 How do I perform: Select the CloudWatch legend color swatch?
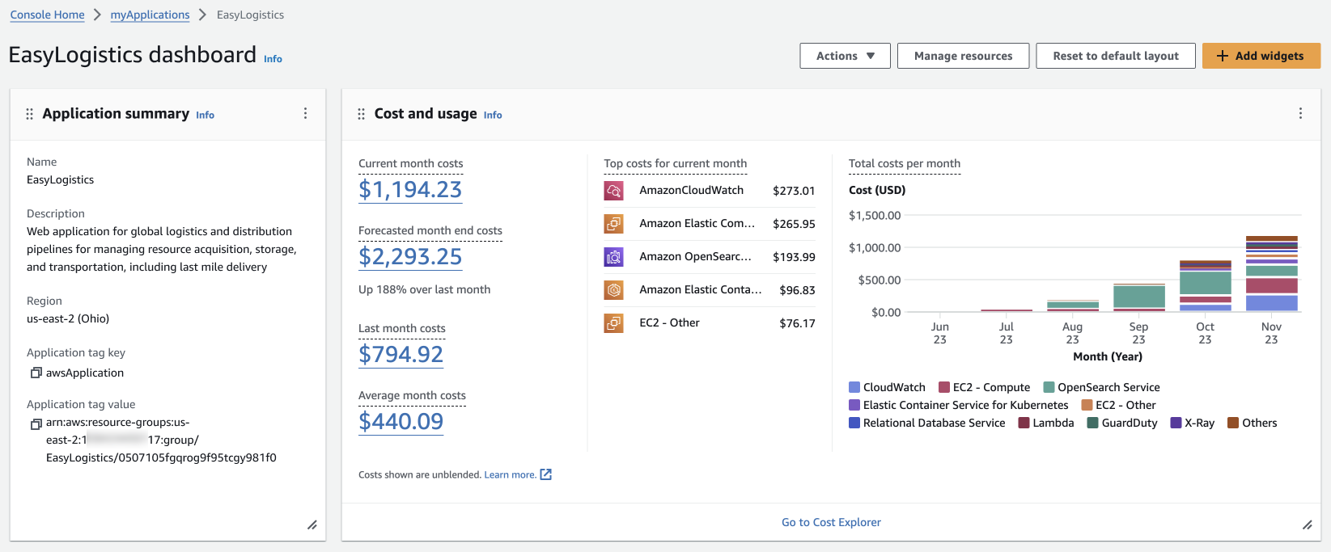[x=854, y=388]
